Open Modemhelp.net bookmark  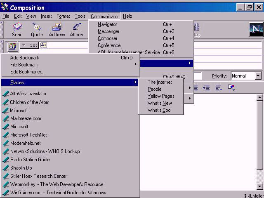click(x=71, y=143)
